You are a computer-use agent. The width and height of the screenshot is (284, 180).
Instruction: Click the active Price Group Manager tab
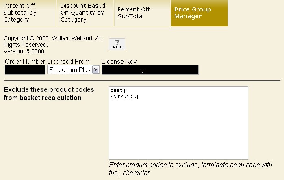pos(199,13)
